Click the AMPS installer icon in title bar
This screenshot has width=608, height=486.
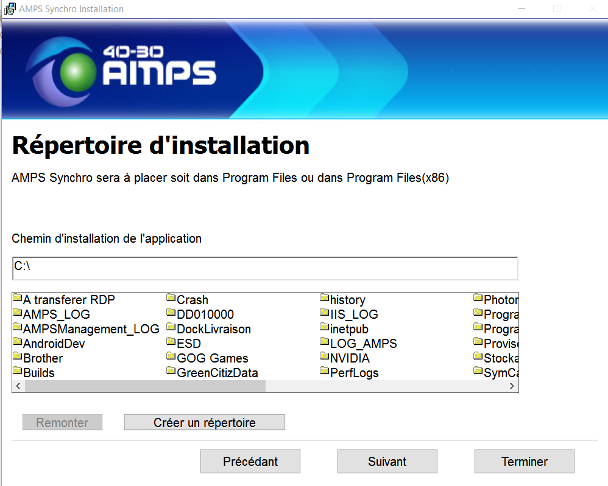[x=10, y=9]
